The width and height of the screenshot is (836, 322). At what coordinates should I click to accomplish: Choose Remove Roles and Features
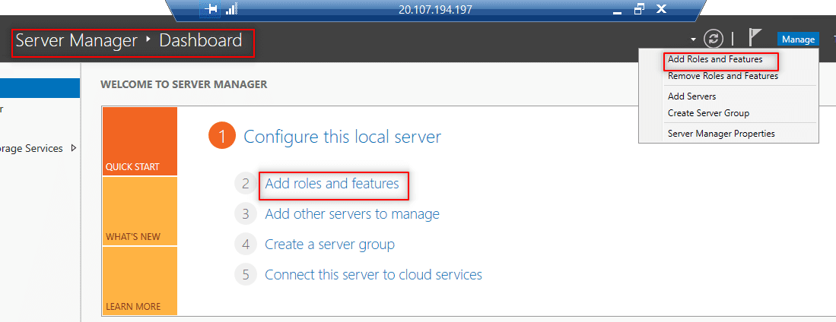click(723, 76)
